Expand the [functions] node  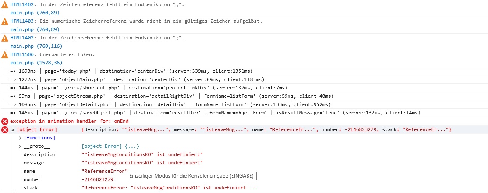20,138
